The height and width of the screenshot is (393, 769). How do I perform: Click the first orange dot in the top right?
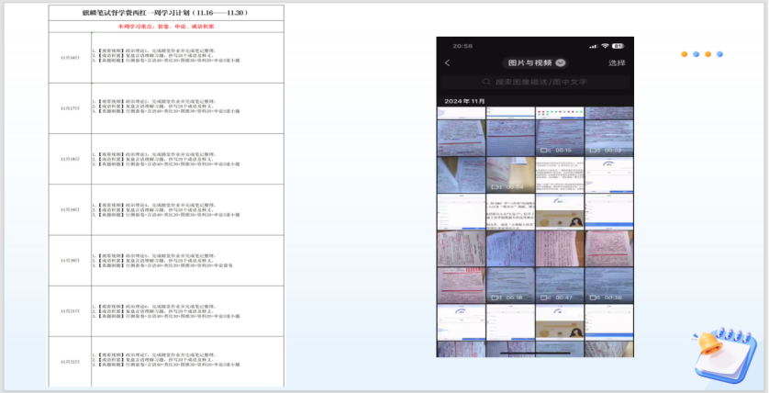[685, 54]
